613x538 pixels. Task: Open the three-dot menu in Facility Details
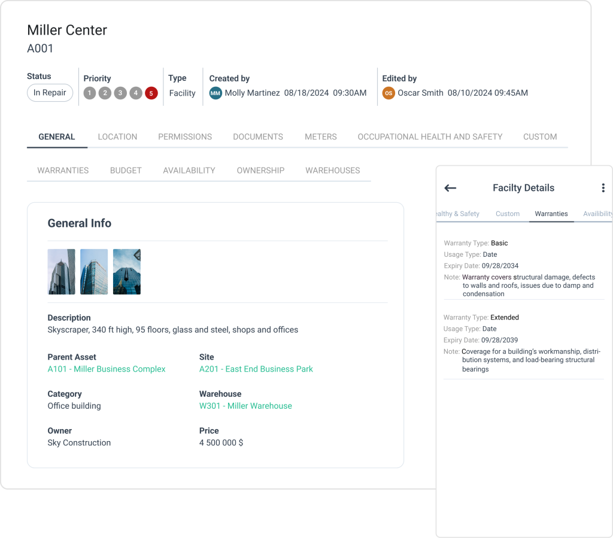click(x=603, y=187)
